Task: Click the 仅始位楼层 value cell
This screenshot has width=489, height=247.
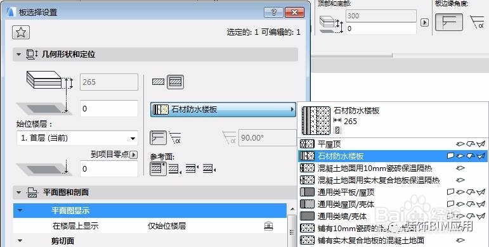Action: pos(167,226)
